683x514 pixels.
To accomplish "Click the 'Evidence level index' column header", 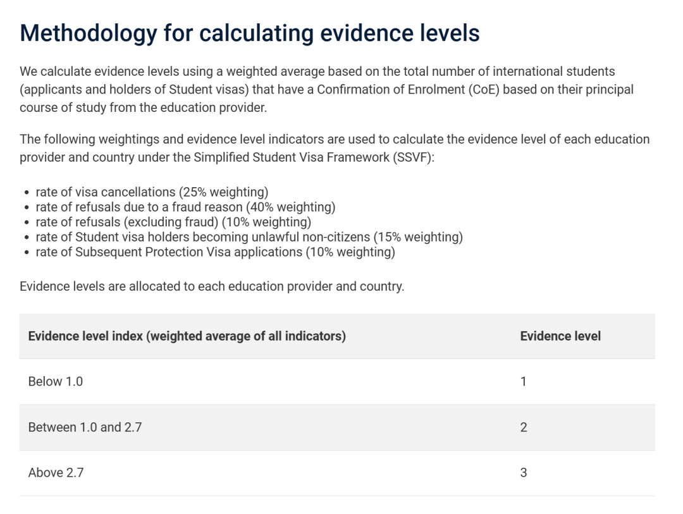I will coord(187,336).
